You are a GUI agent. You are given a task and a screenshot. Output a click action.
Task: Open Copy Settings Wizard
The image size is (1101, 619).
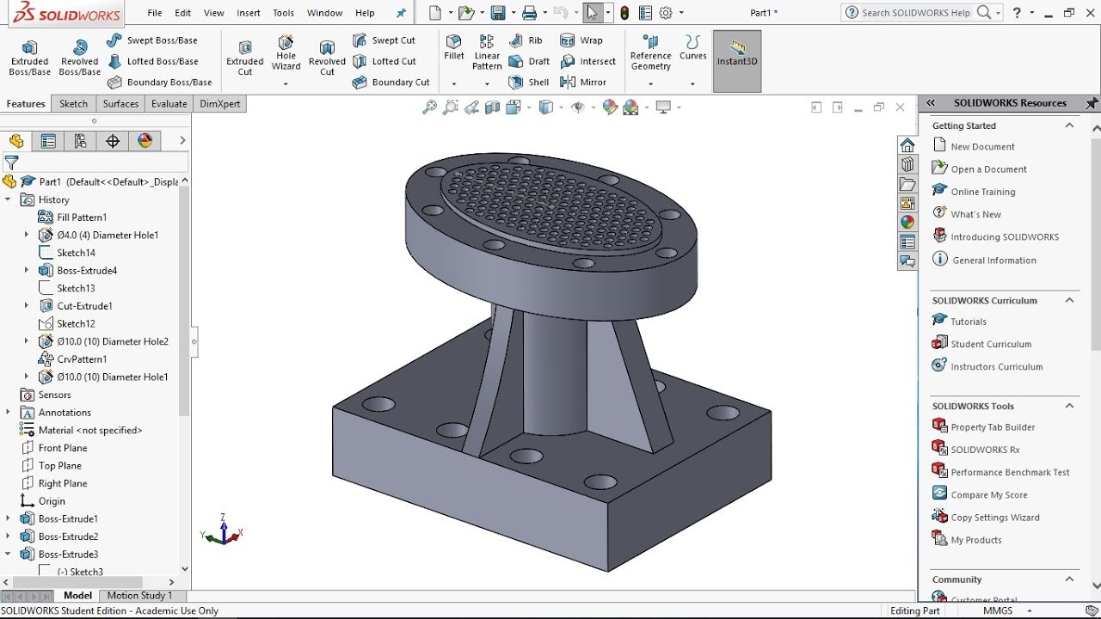[x=995, y=518]
